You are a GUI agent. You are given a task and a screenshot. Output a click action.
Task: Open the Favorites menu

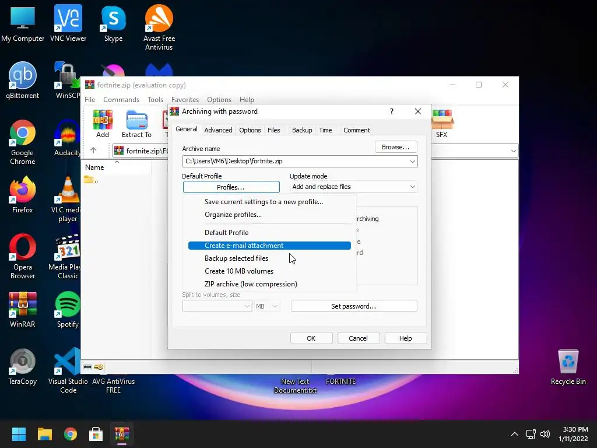pyautogui.click(x=185, y=99)
